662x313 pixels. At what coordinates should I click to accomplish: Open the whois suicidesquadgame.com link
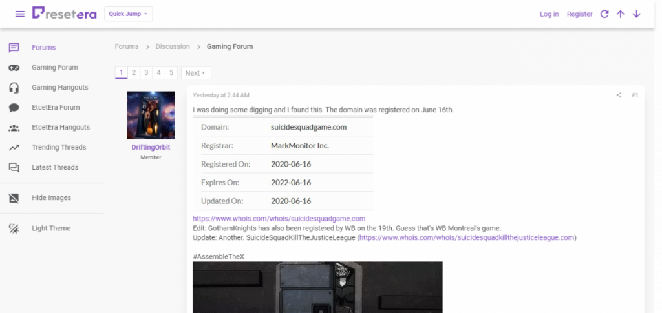point(279,219)
